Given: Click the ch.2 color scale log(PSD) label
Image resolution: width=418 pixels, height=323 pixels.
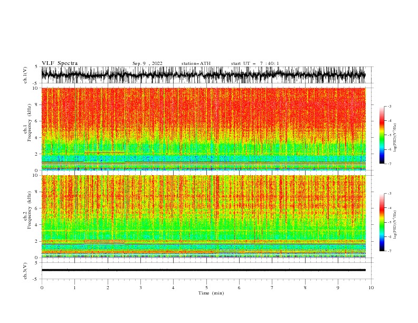Looking at the screenshot, I should coord(396,225).
